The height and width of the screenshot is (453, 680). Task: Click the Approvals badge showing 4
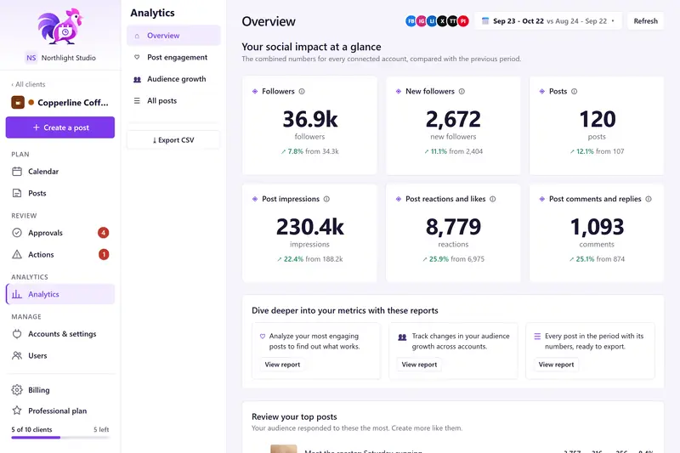coord(103,233)
